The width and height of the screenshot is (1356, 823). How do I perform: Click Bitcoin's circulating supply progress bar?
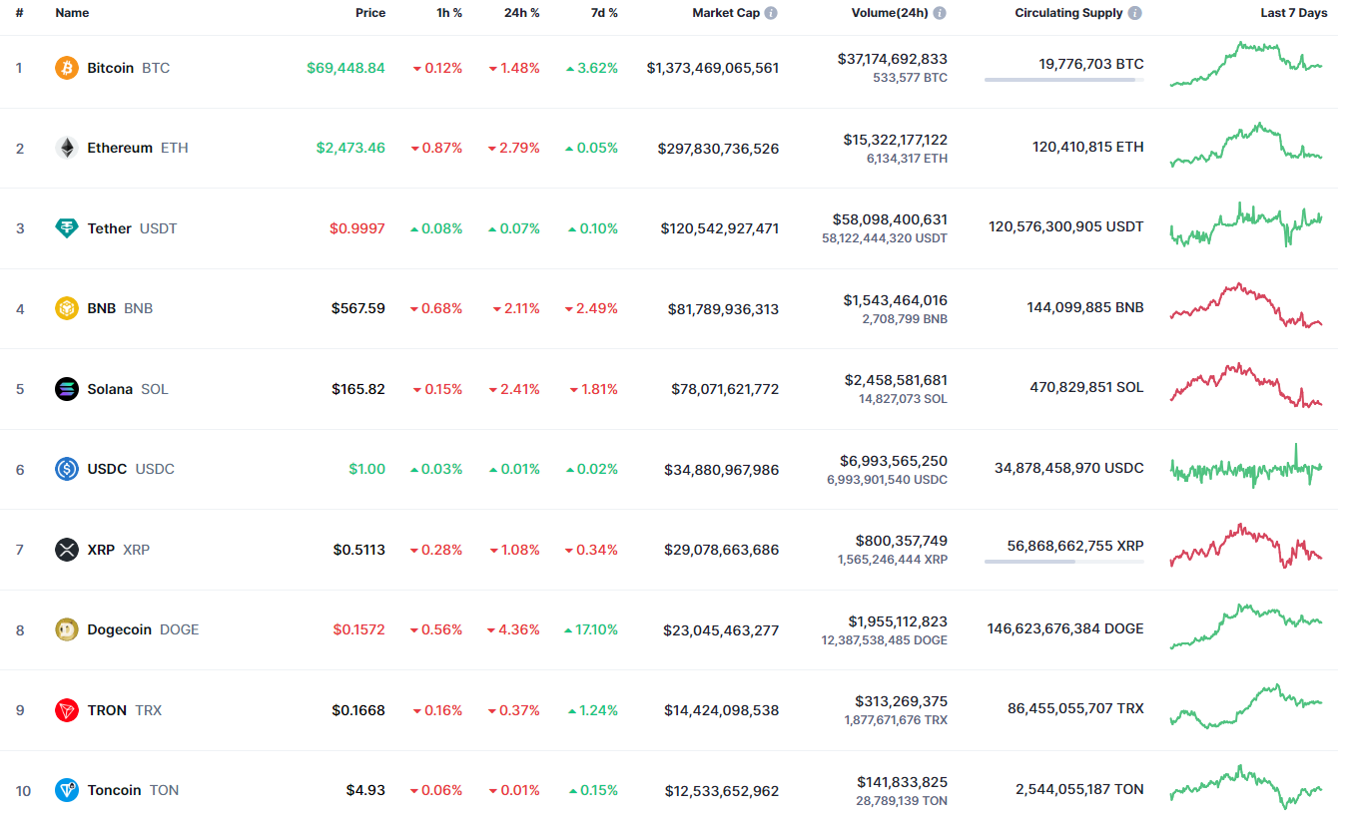coord(1063,80)
